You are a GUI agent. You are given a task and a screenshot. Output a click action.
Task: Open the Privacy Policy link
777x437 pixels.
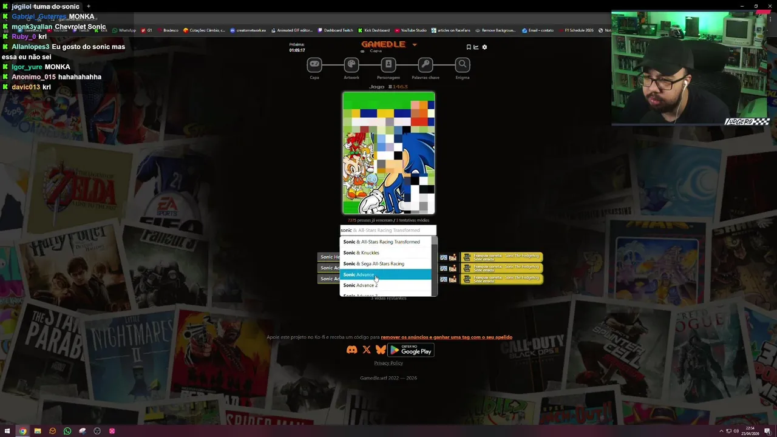(x=388, y=363)
